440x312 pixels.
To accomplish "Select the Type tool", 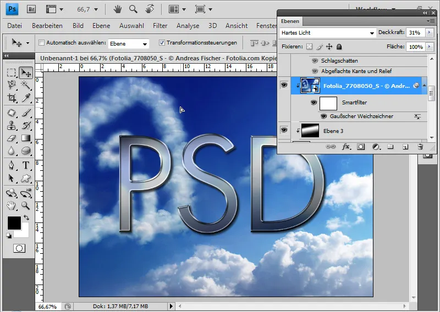I will (x=26, y=165).
